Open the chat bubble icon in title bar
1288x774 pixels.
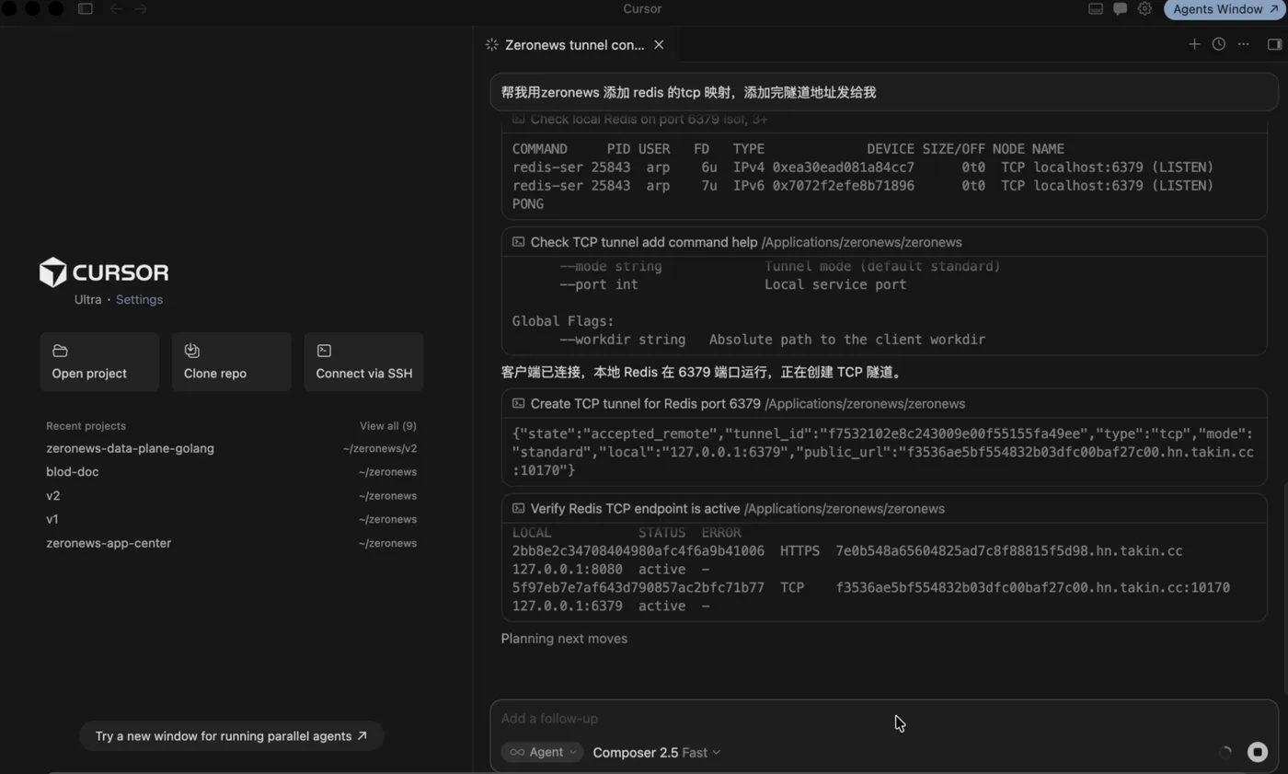click(1120, 9)
